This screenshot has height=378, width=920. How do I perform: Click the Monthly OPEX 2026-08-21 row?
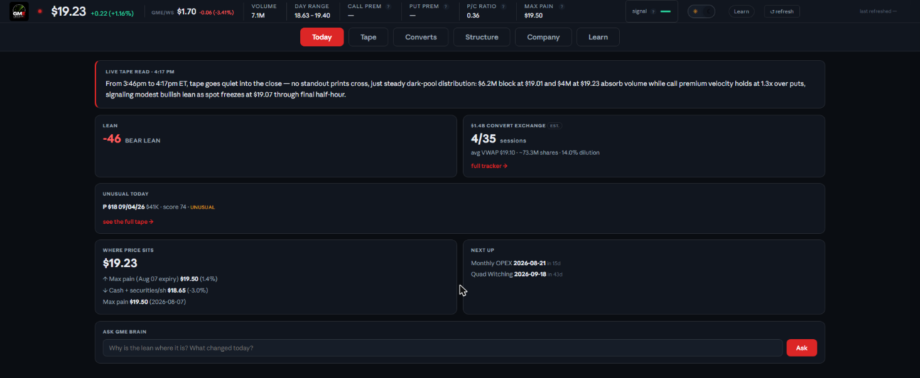tap(516, 263)
